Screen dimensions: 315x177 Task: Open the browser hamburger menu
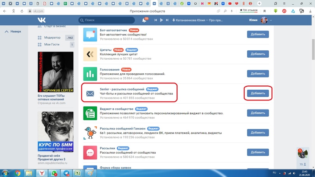pyautogui.click(x=284, y=4)
